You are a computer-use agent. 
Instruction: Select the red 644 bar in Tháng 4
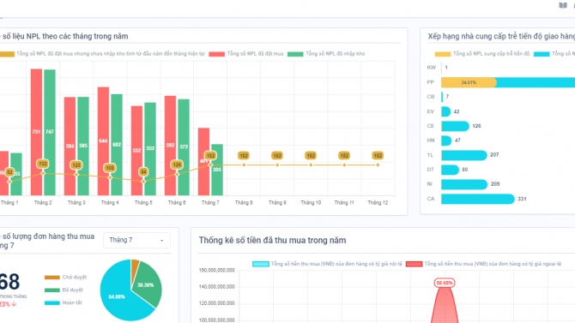click(x=103, y=141)
